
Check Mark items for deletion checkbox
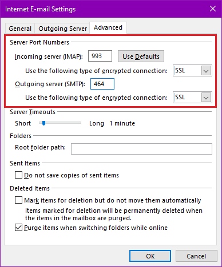(x=18, y=200)
